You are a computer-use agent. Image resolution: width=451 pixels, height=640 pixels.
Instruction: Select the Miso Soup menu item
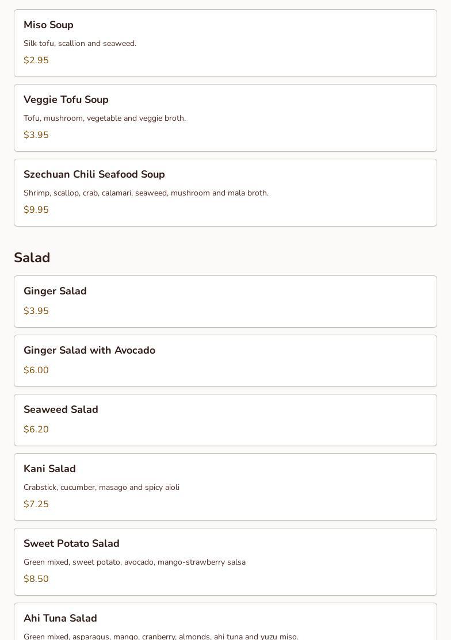point(225,43)
